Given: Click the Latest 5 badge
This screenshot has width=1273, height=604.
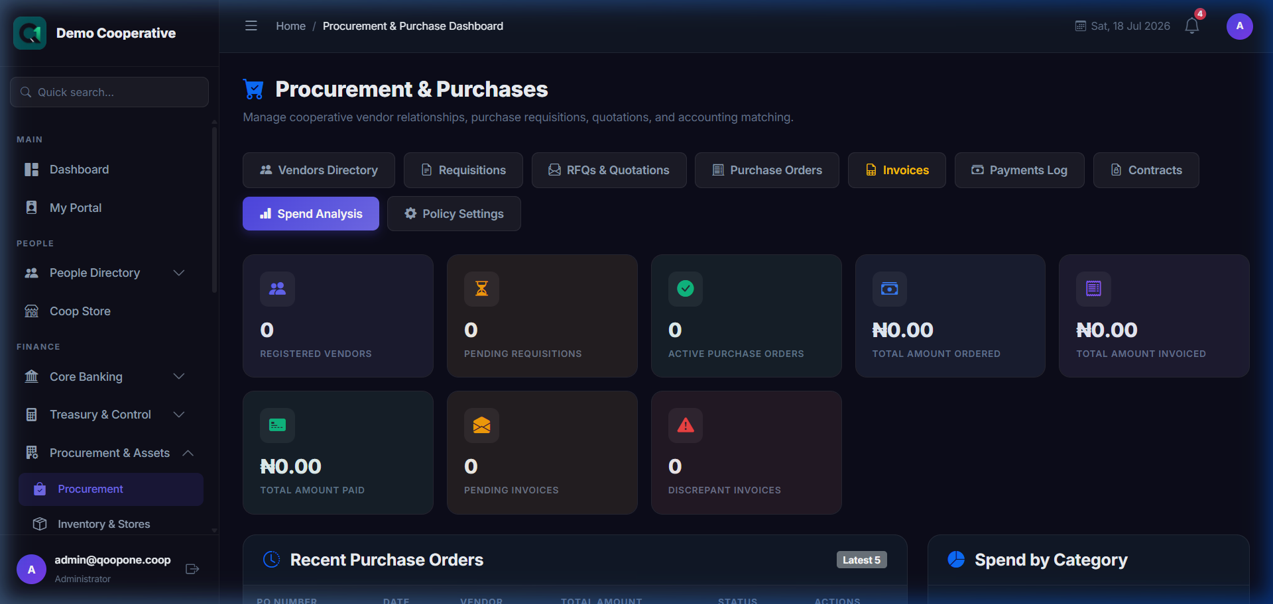Looking at the screenshot, I should tap(861, 560).
